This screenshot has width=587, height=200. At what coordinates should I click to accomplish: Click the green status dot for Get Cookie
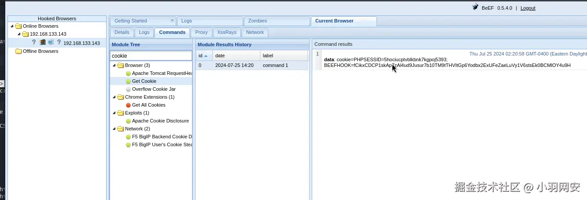(x=128, y=81)
